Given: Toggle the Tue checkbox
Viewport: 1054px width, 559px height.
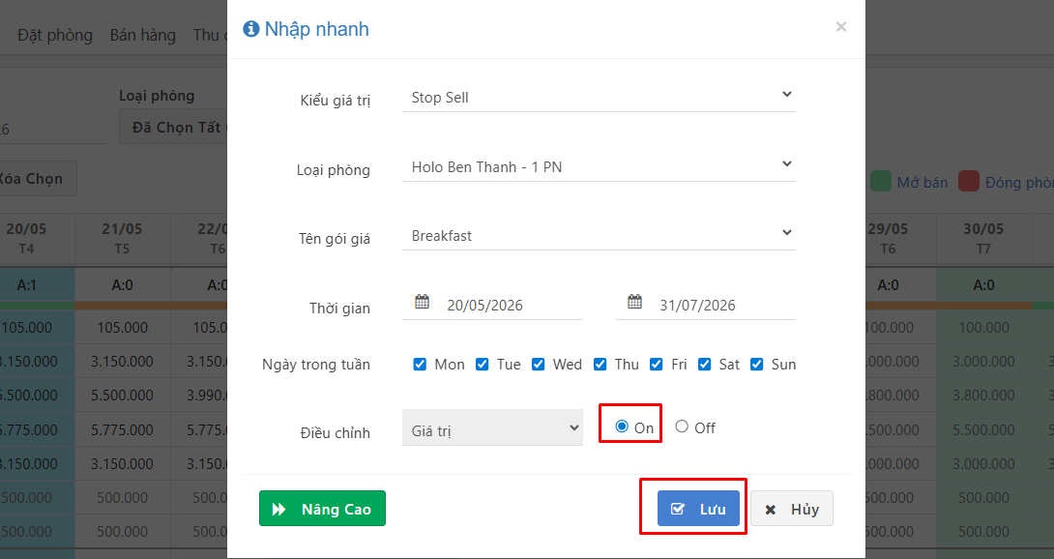Looking at the screenshot, I should pyautogui.click(x=482, y=364).
